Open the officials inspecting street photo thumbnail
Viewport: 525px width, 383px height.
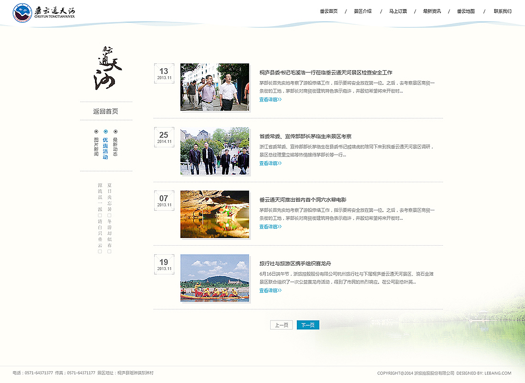(x=215, y=87)
